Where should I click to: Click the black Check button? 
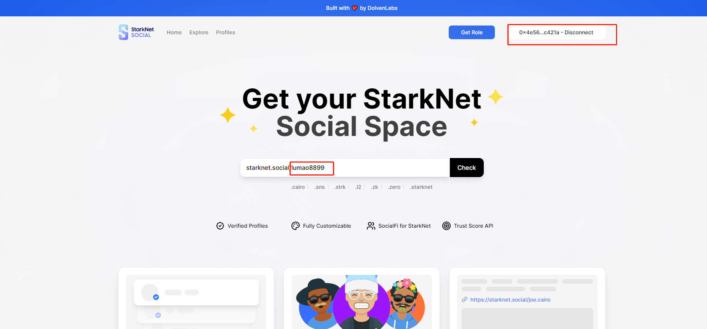[x=467, y=168]
